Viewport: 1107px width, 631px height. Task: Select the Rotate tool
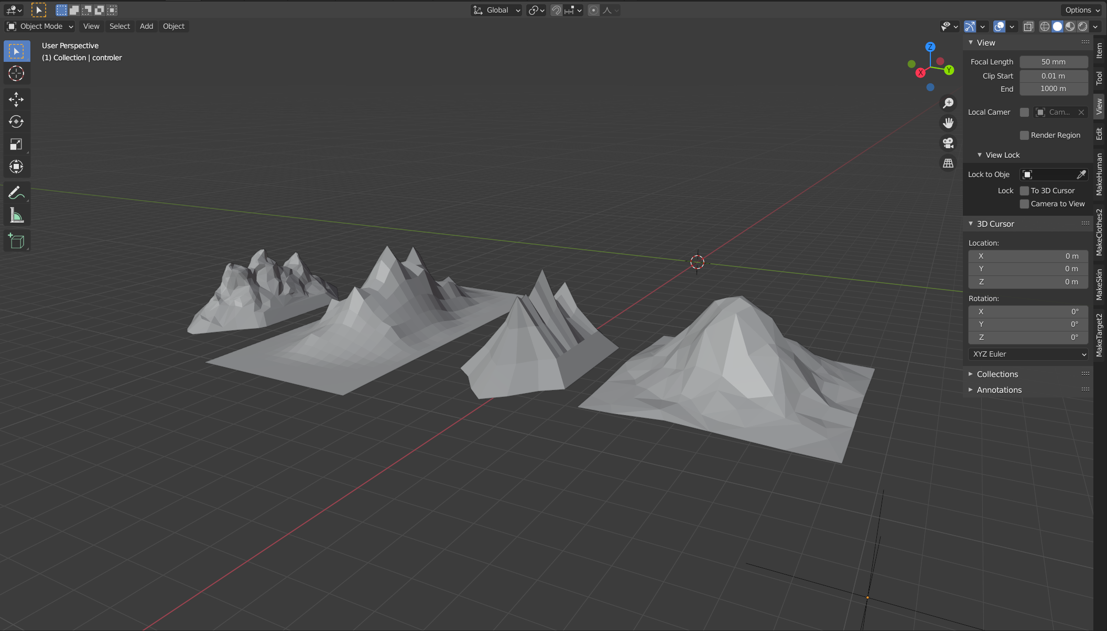pos(16,121)
